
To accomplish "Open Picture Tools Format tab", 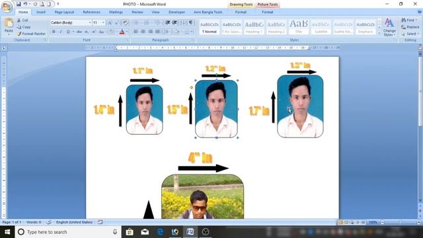I will [267, 12].
